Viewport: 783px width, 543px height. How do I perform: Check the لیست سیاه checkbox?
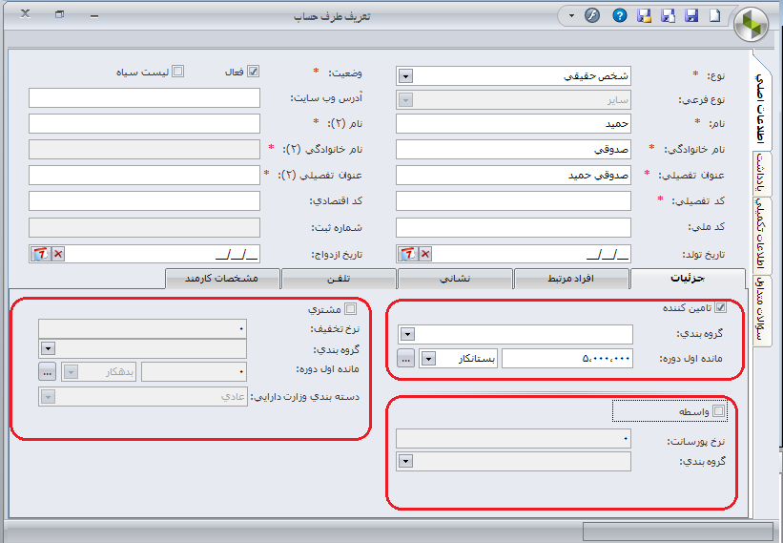pos(177,72)
